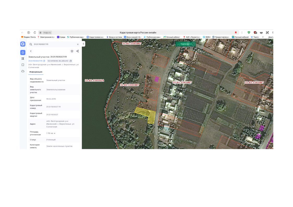Open the favorites star tab in sidebar
This screenshot has width=293, height=207.
coord(23,52)
